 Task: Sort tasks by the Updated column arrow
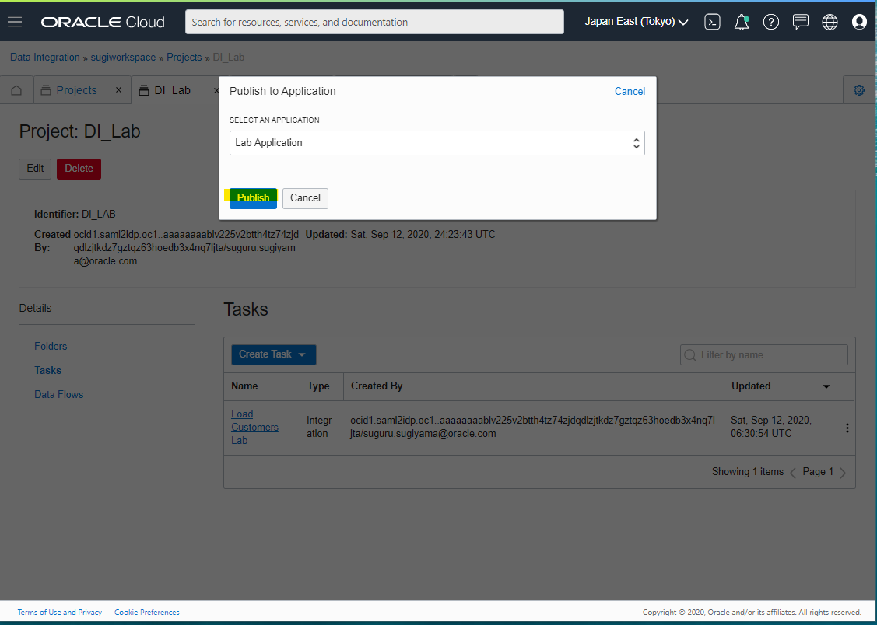pos(826,386)
